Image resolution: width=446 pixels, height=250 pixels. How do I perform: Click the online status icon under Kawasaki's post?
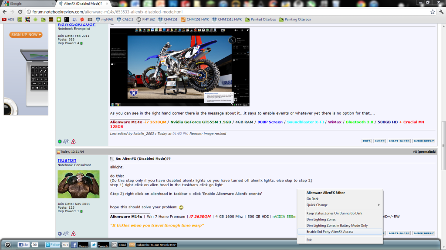[x=60, y=141]
